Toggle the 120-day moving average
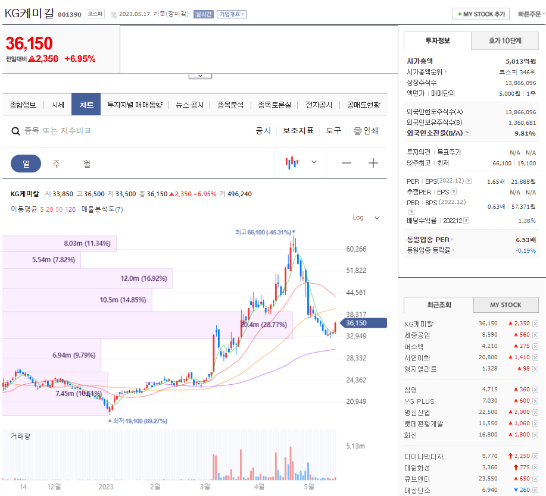The height and width of the screenshot is (496, 546). point(70,209)
